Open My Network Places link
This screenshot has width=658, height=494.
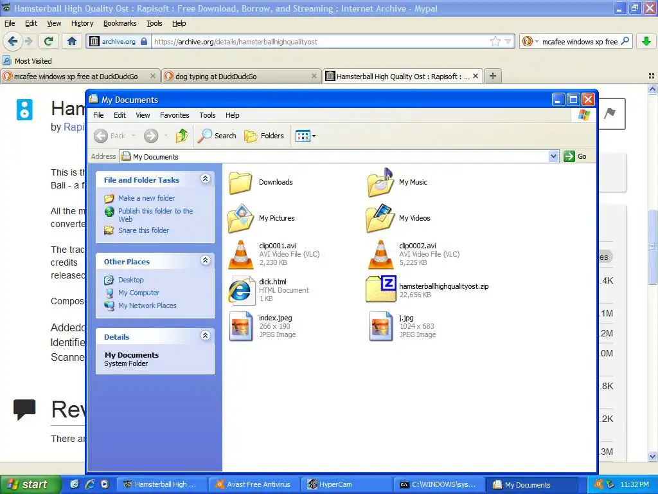(147, 306)
